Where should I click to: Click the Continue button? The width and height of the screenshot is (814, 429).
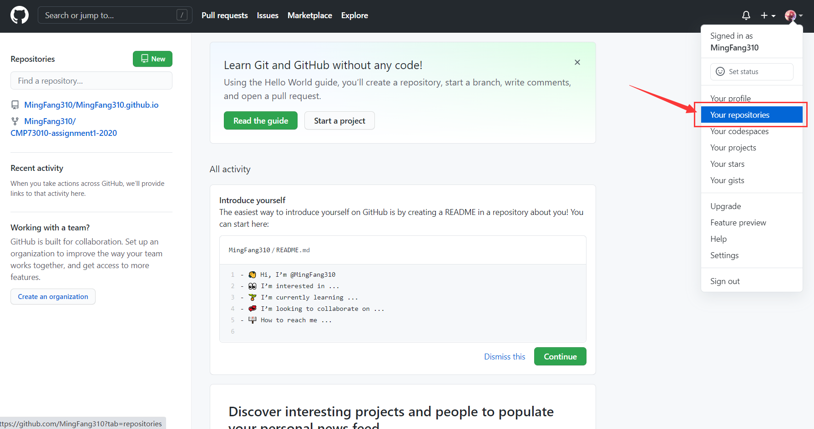coord(560,356)
